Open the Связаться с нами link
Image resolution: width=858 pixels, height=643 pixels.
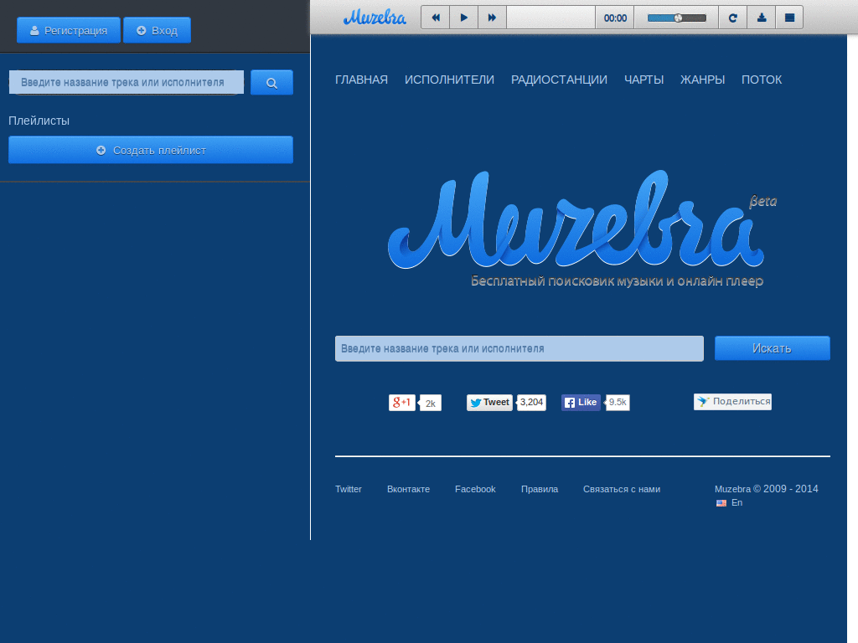click(x=622, y=489)
